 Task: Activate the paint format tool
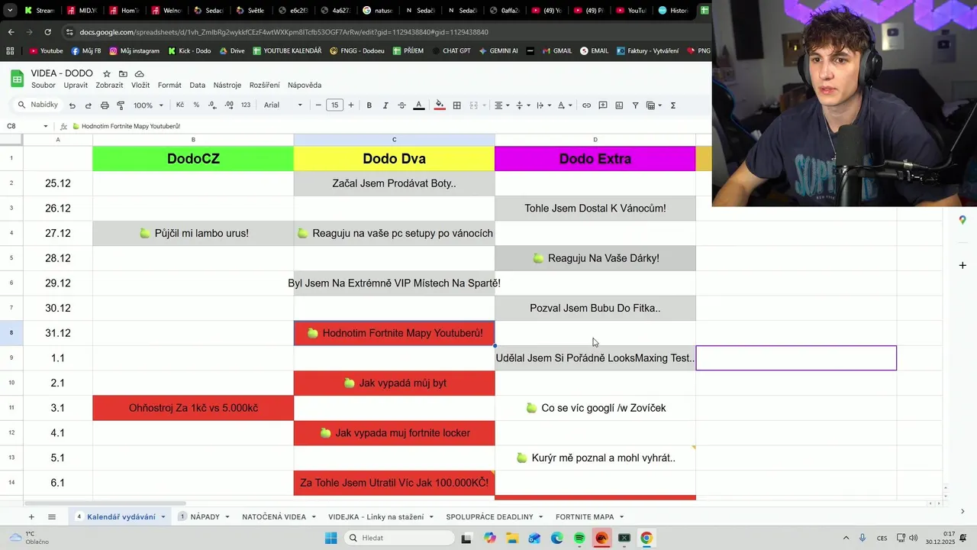[121, 105]
